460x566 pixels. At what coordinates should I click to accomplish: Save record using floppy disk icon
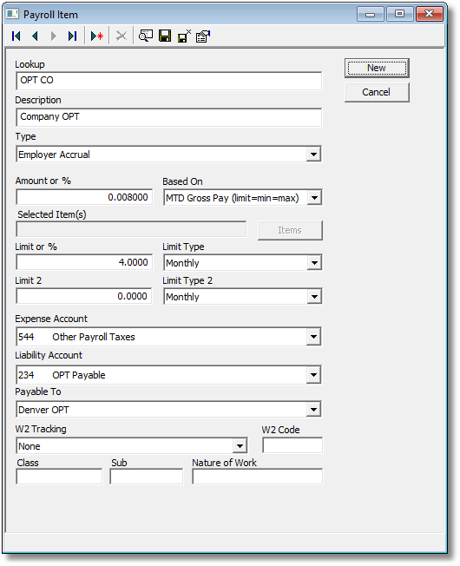click(x=165, y=36)
